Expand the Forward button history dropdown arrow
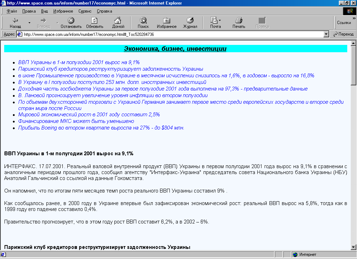The height and width of the screenshot is (259, 357). (x=57, y=23)
